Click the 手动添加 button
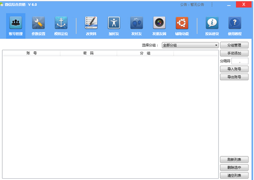 coord(234,53)
